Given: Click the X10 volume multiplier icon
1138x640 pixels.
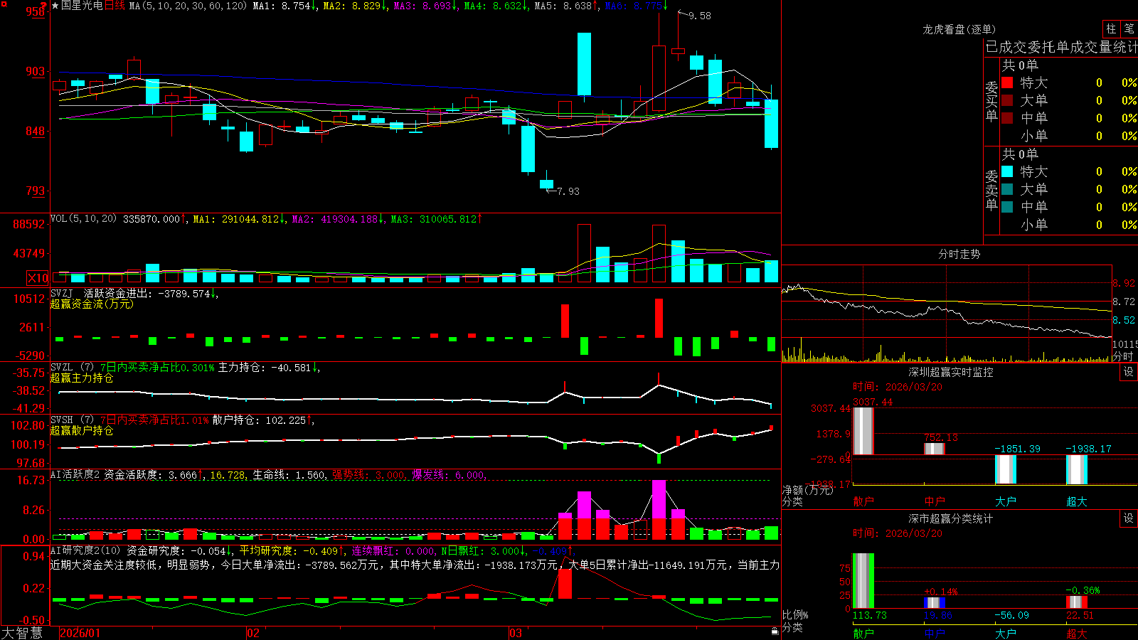Looking at the screenshot, I should coord(38,278).
